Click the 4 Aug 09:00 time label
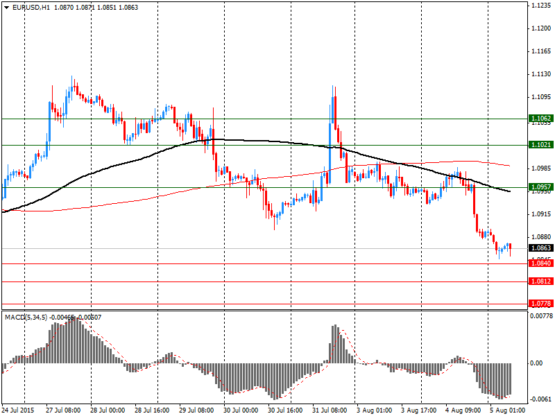The height and width of the screenshot is (416, 555). [x=463, y=410]
